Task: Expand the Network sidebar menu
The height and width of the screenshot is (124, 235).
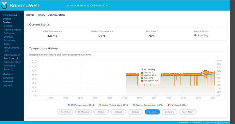Action: click(x=8, y=82)
